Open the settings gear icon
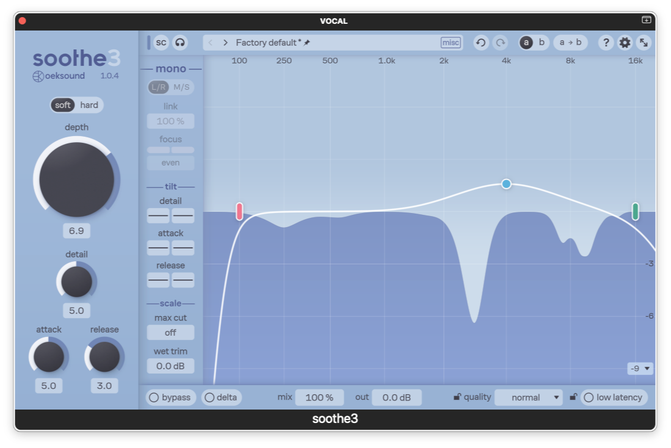Viewport: 671px width, 448px height. [x=625, y=42]
